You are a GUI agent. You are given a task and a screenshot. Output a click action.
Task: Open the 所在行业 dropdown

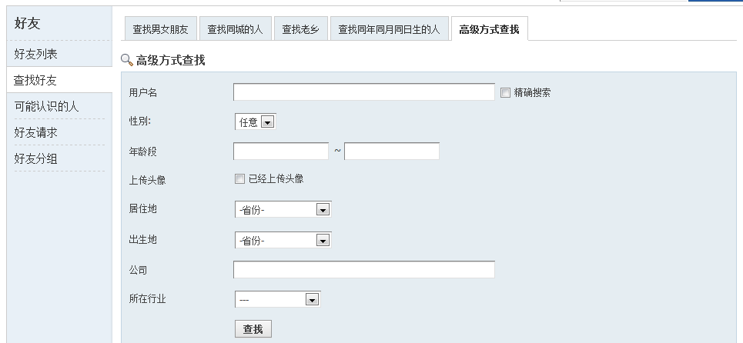coord(277,299)
